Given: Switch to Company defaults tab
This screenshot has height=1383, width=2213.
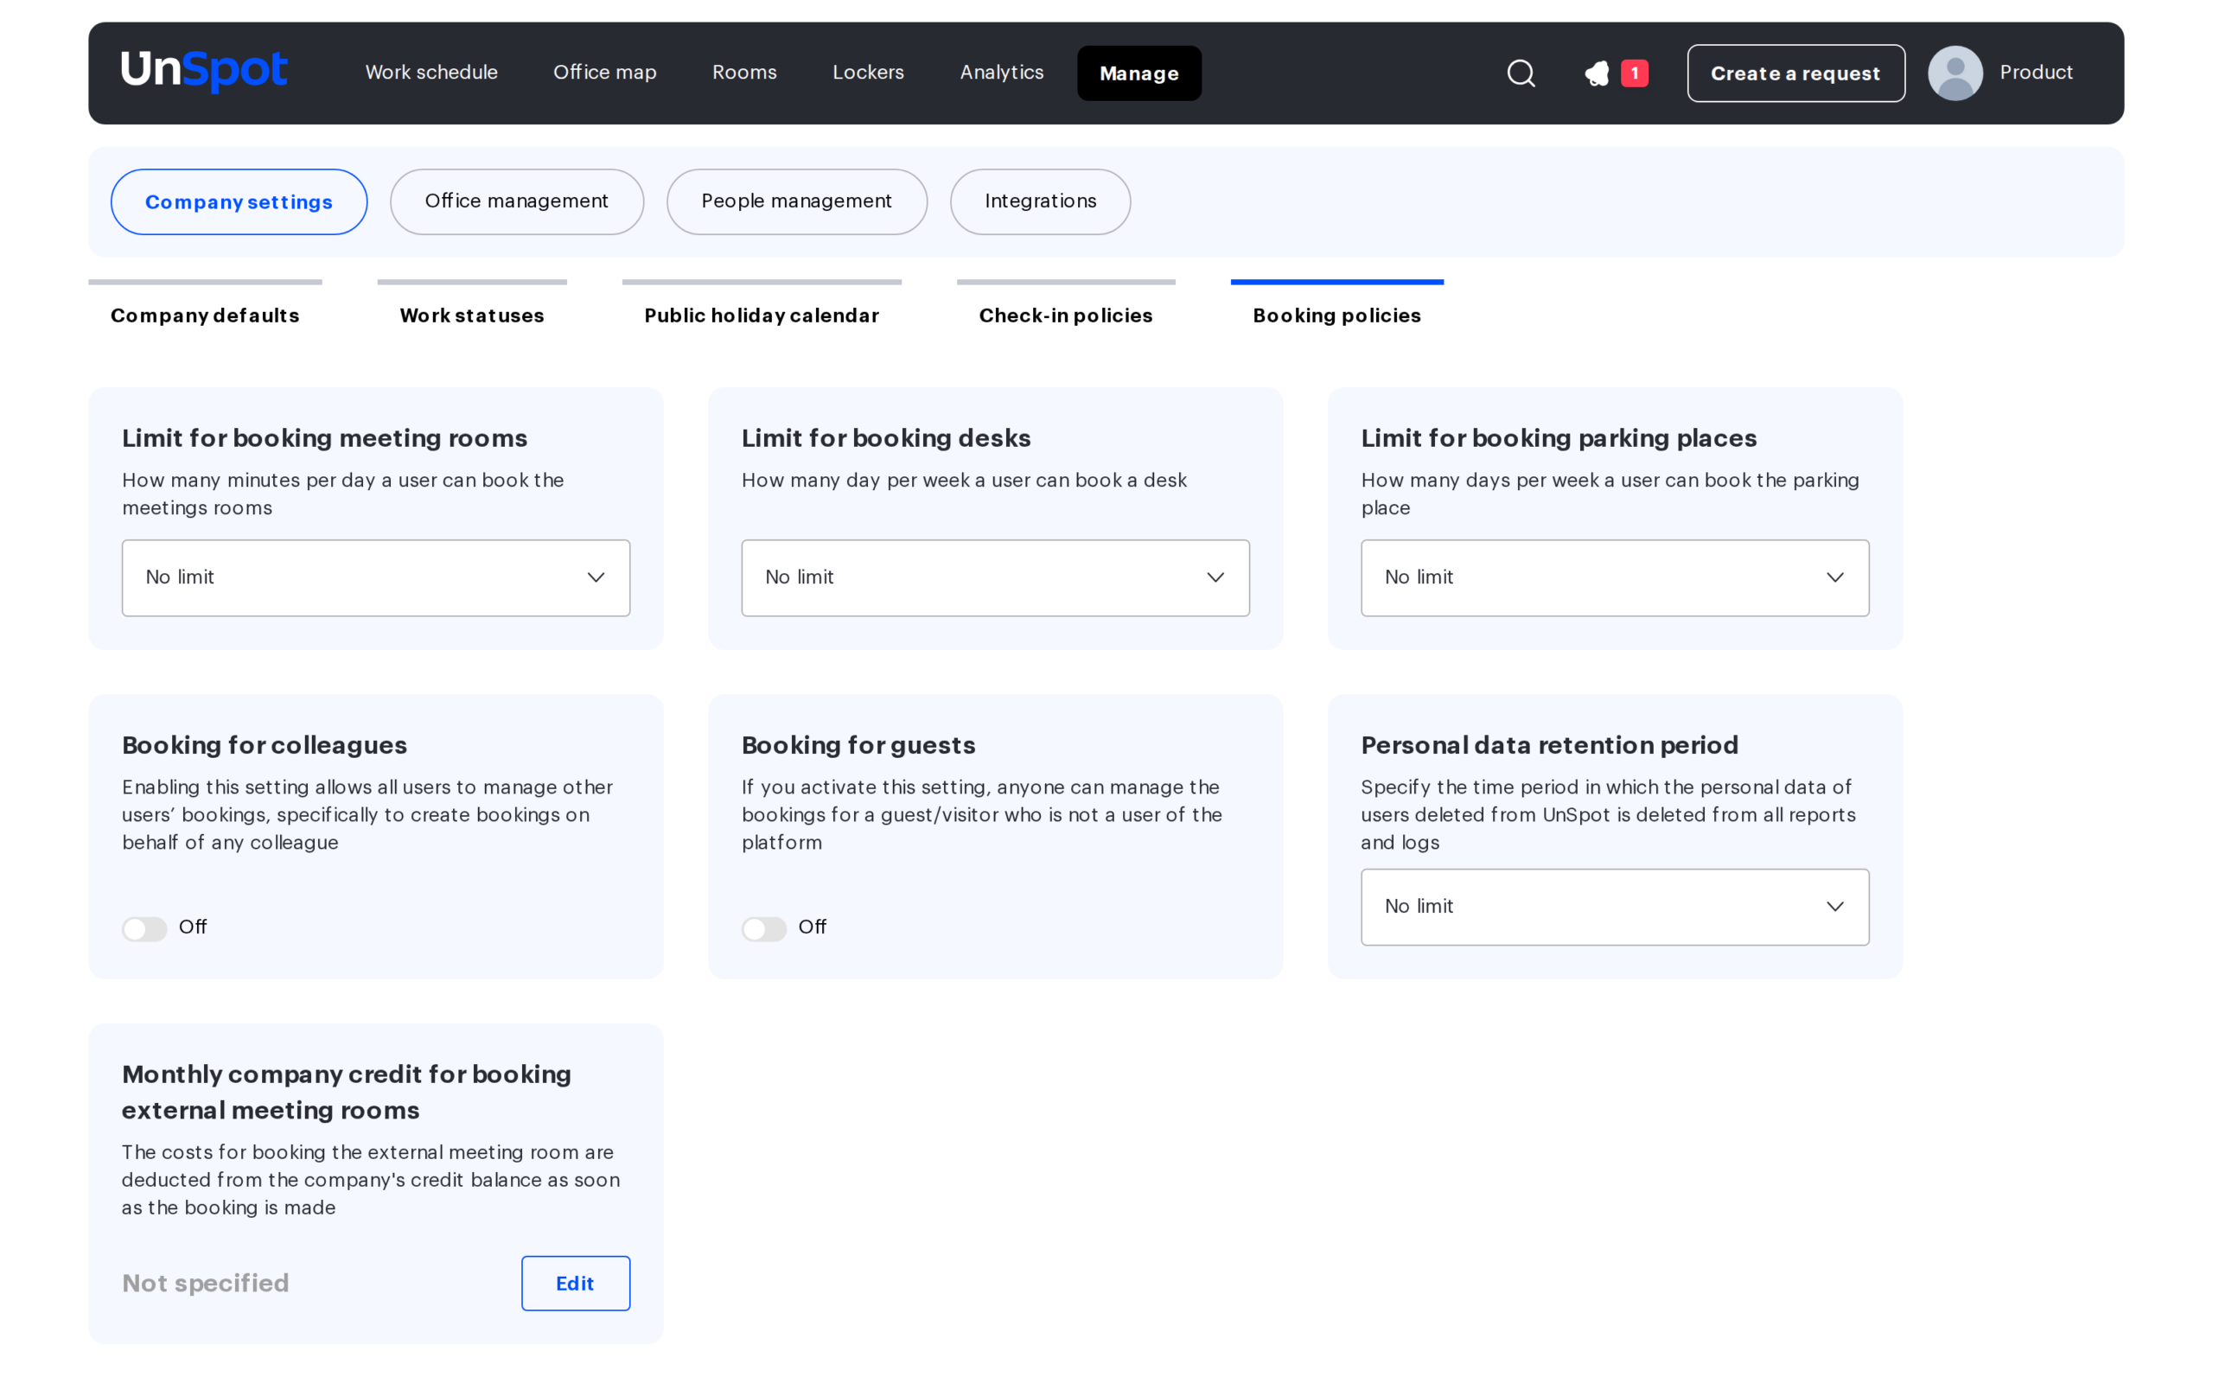Looking at the screenshot, I should [205, 315].
